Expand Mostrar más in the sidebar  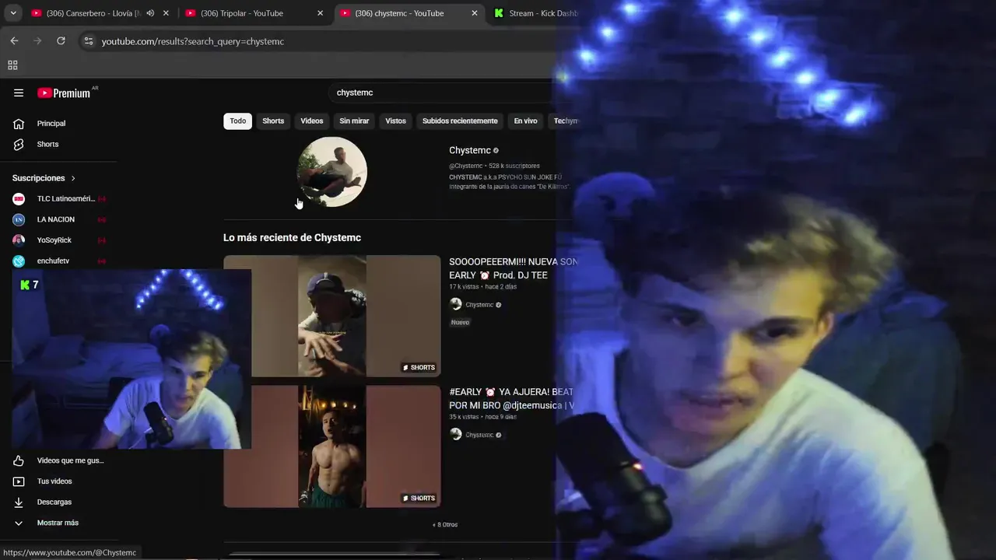(x=59, y=523)
